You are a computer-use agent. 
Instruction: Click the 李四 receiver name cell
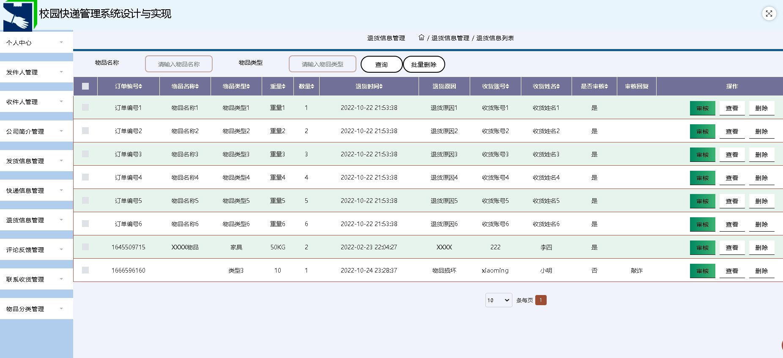546,247
